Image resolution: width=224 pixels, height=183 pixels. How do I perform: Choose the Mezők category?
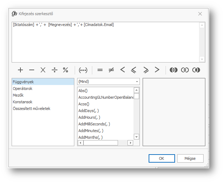18,95
